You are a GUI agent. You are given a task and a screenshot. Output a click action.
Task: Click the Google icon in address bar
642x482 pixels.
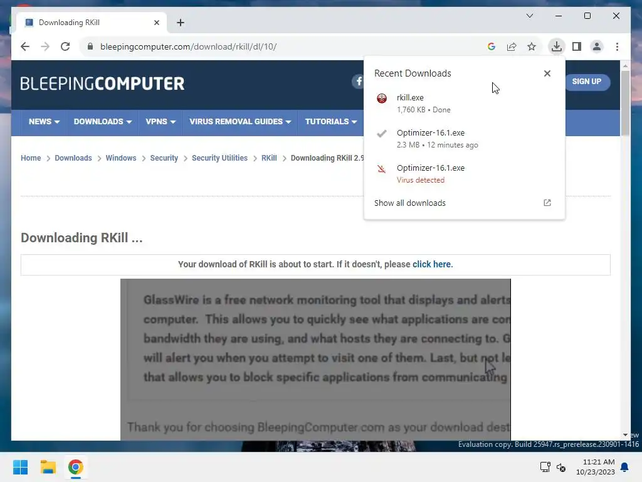pyautogui.click(x=492, y=46)
